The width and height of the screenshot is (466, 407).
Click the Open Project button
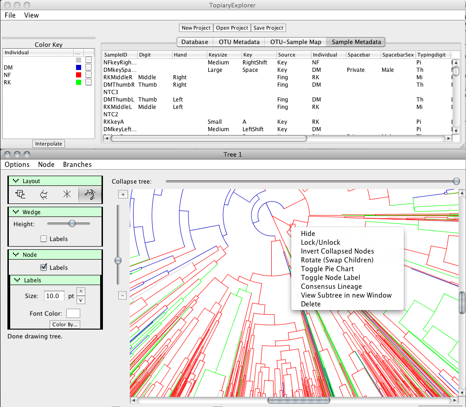point(232,28)
